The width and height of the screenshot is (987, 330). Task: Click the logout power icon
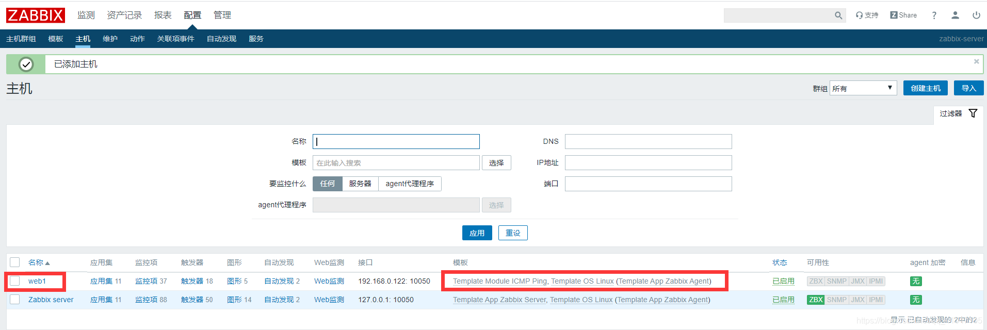click(976, 15)
